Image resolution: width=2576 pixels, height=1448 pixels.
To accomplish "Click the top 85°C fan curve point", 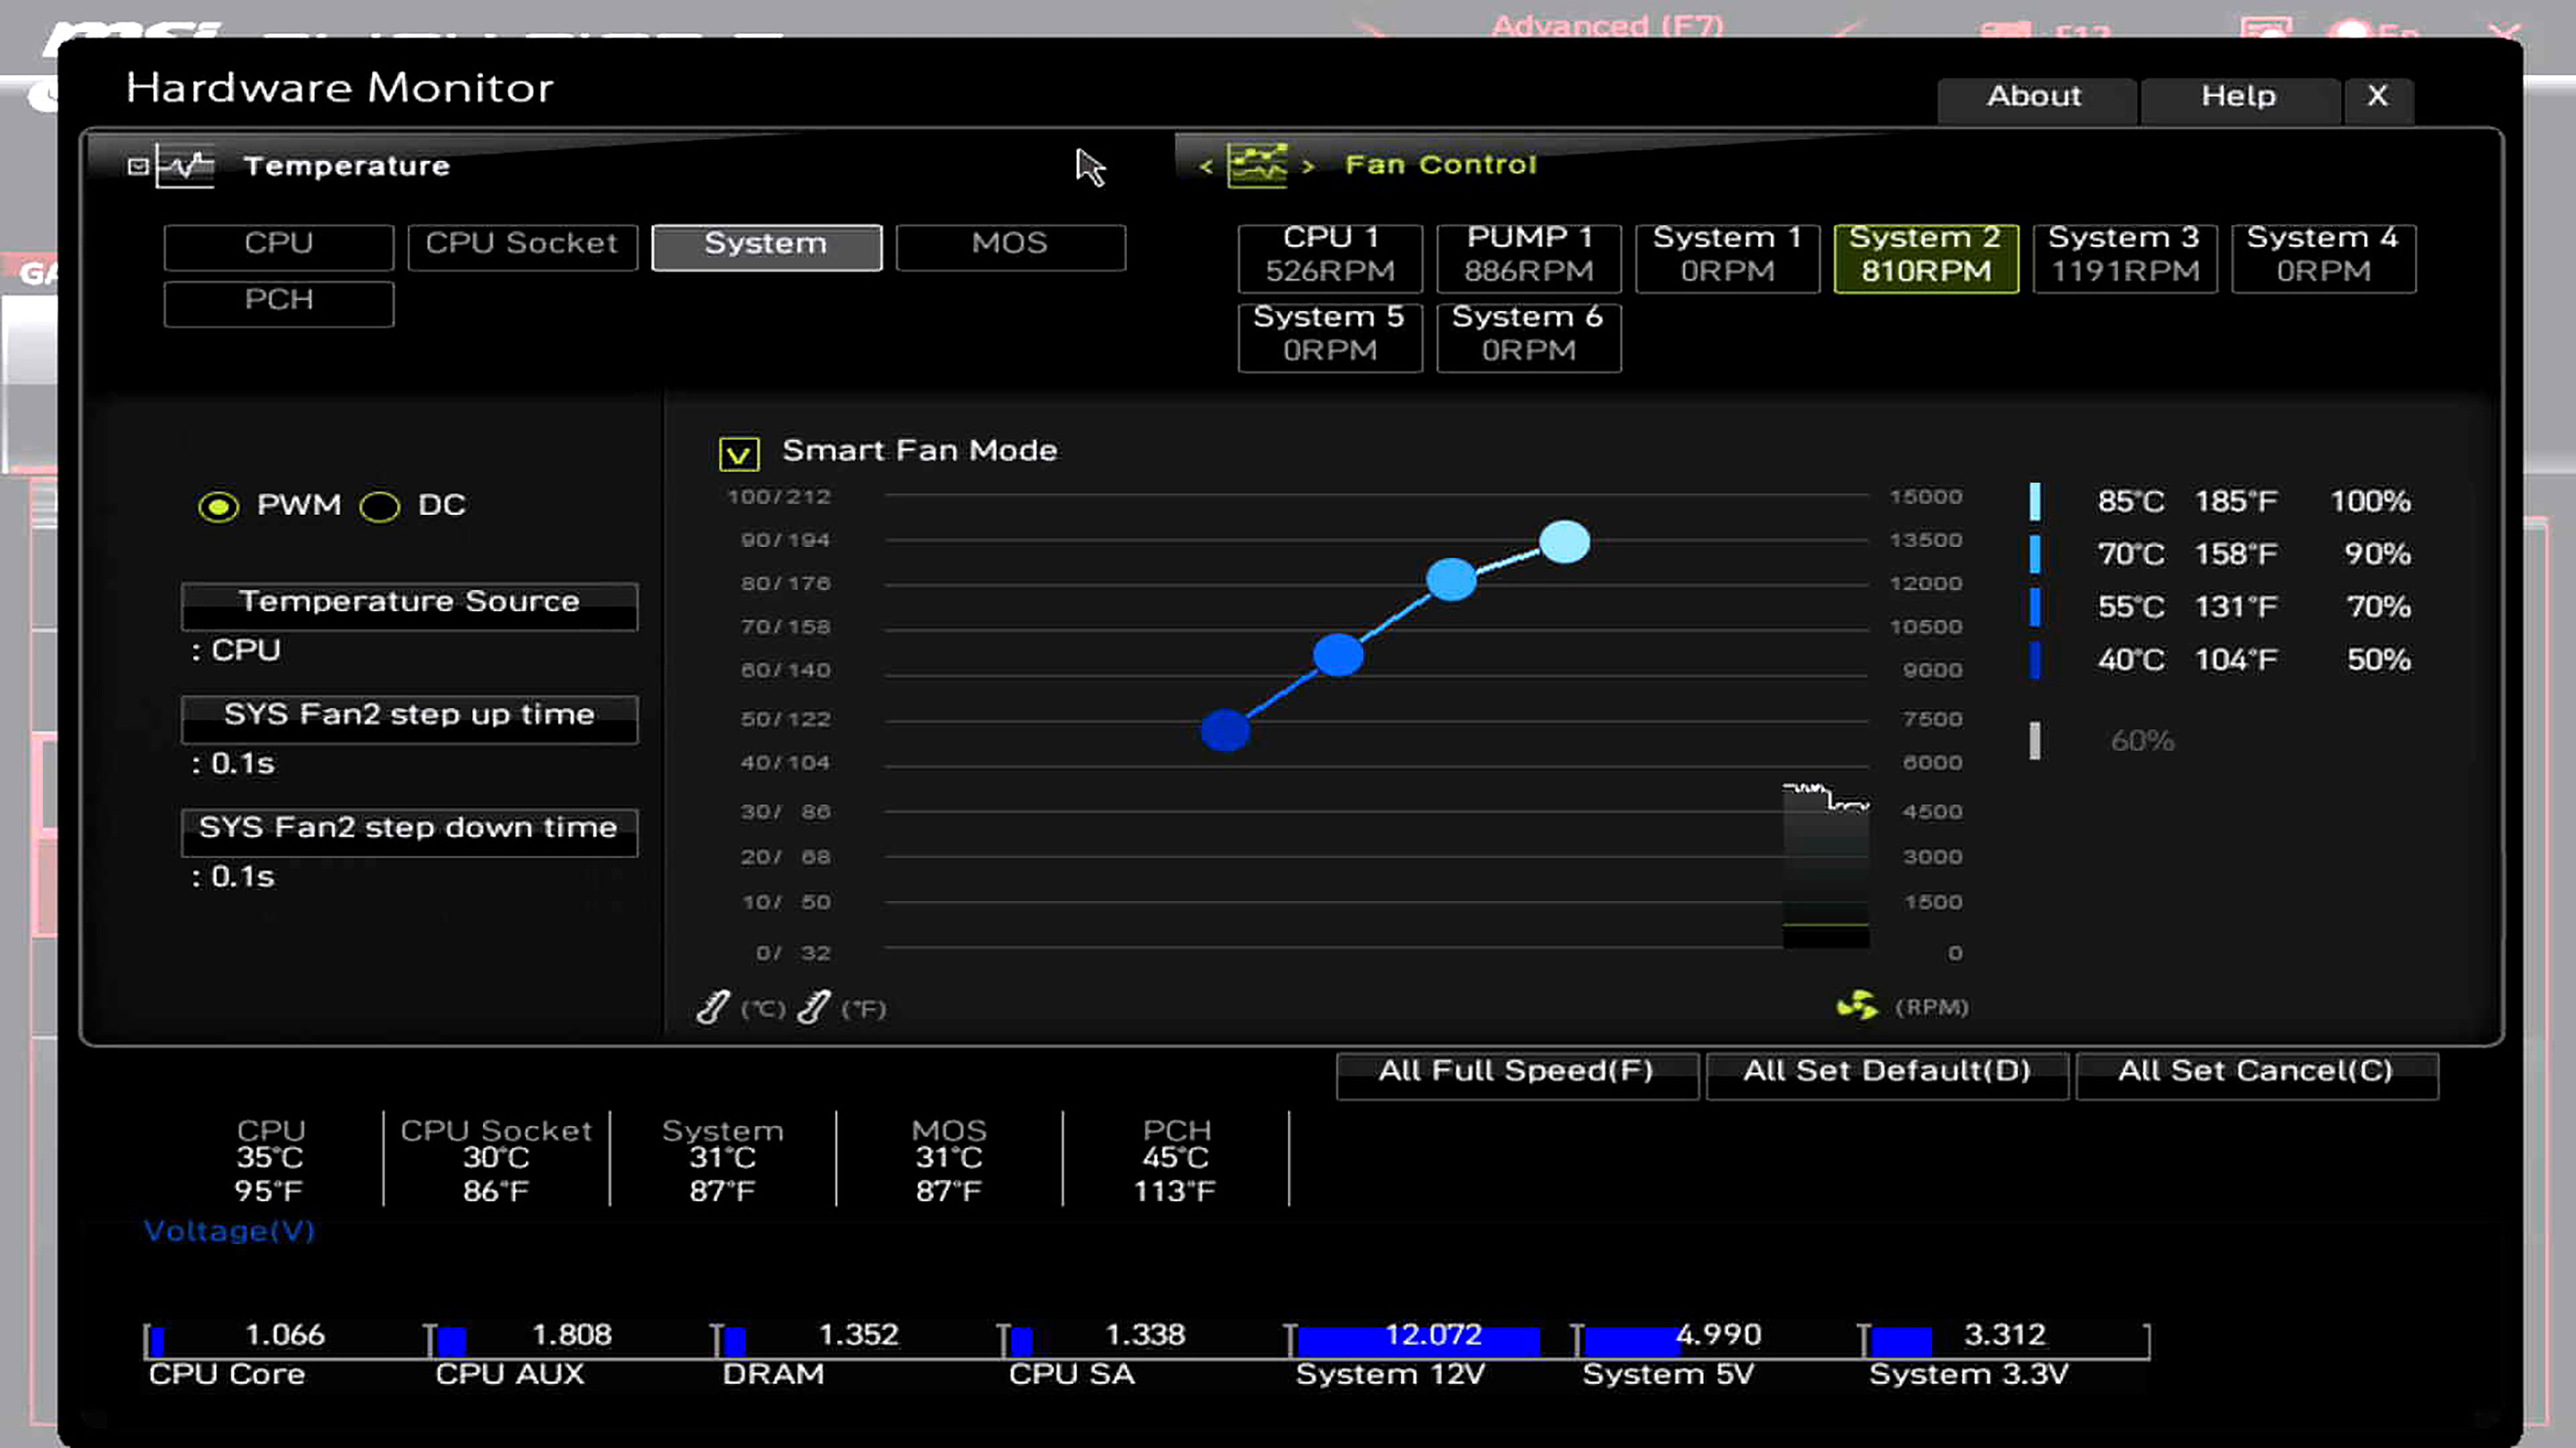I will click(x=1564, y=542).
